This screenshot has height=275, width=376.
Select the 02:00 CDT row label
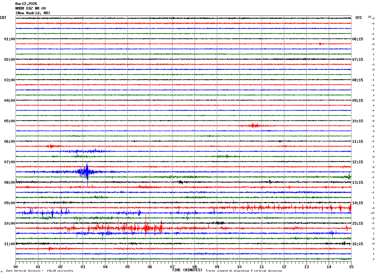pyautogui.click(x=10, y=60)
